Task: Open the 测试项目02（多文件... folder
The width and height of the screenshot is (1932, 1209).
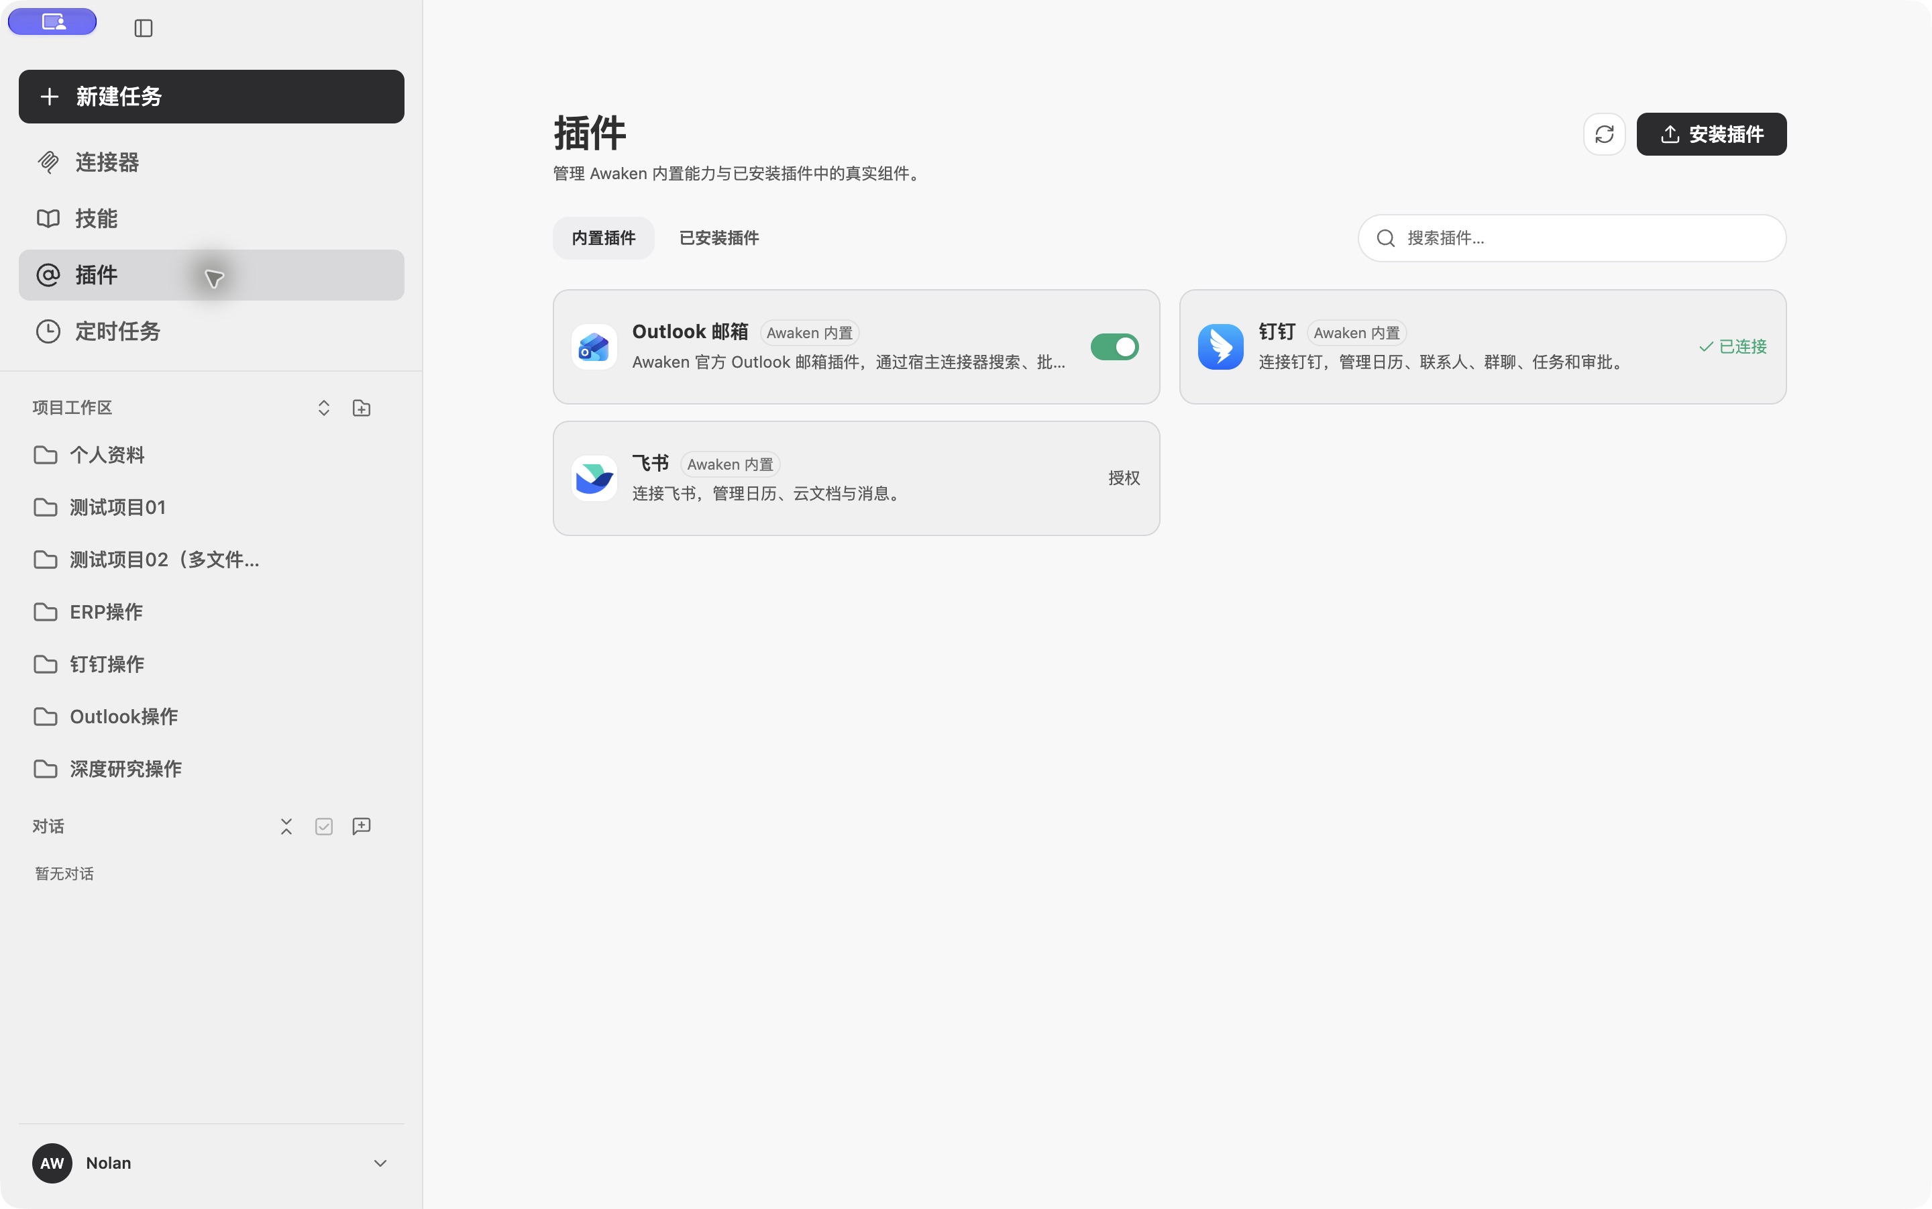Action: click(x=212, y=560)
